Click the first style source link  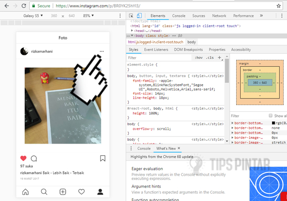[208, 76]
